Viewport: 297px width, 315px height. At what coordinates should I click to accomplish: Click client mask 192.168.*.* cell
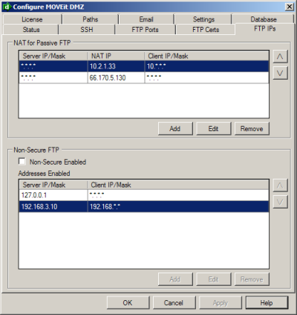pyautogui.click(x=178, y=206)
